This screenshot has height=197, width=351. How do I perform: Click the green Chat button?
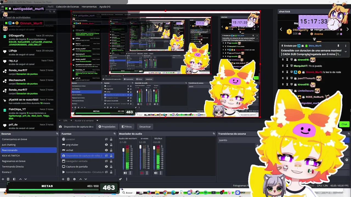tap(344, 124)
